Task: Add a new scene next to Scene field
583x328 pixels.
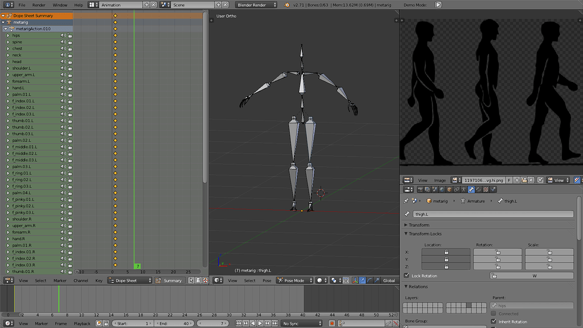Action: pos(218,5)
